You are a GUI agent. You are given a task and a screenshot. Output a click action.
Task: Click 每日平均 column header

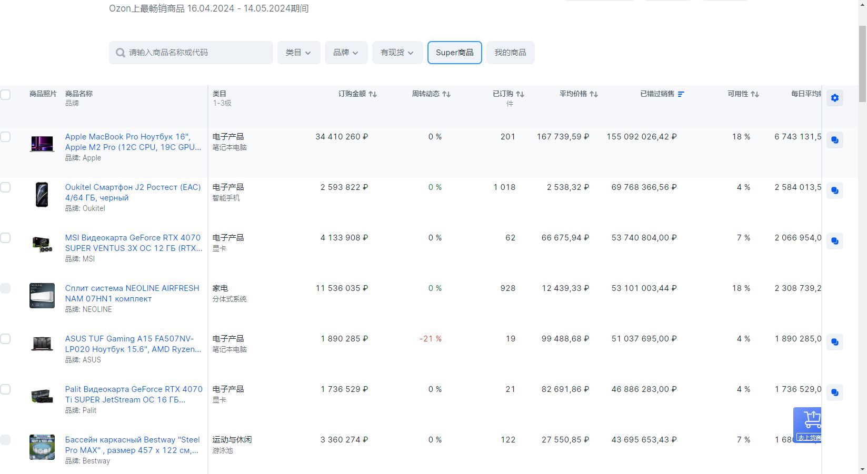click(806, 94)
